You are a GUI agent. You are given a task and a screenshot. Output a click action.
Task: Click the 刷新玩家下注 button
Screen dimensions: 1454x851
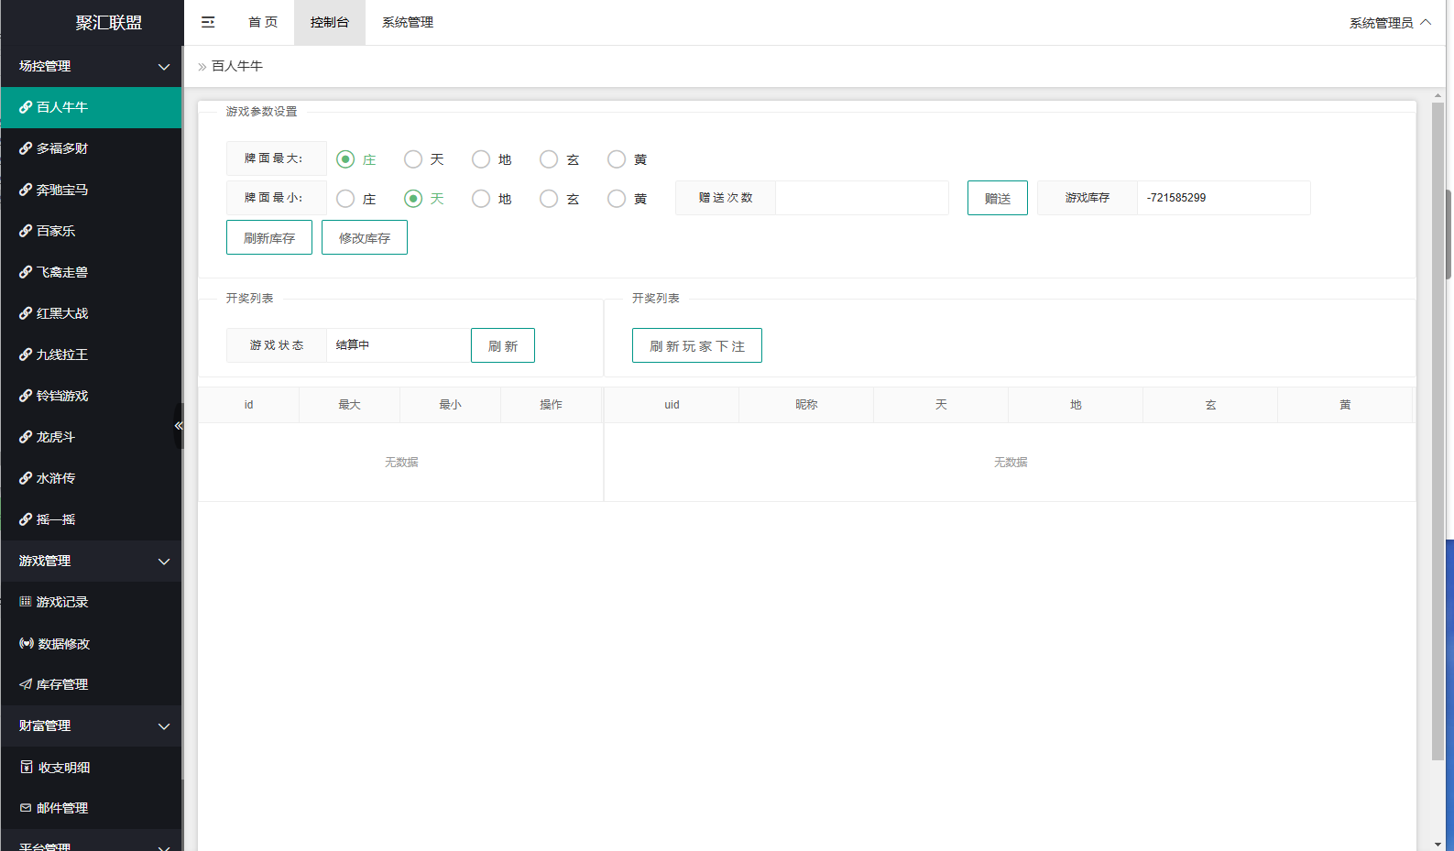pos(697,345)
